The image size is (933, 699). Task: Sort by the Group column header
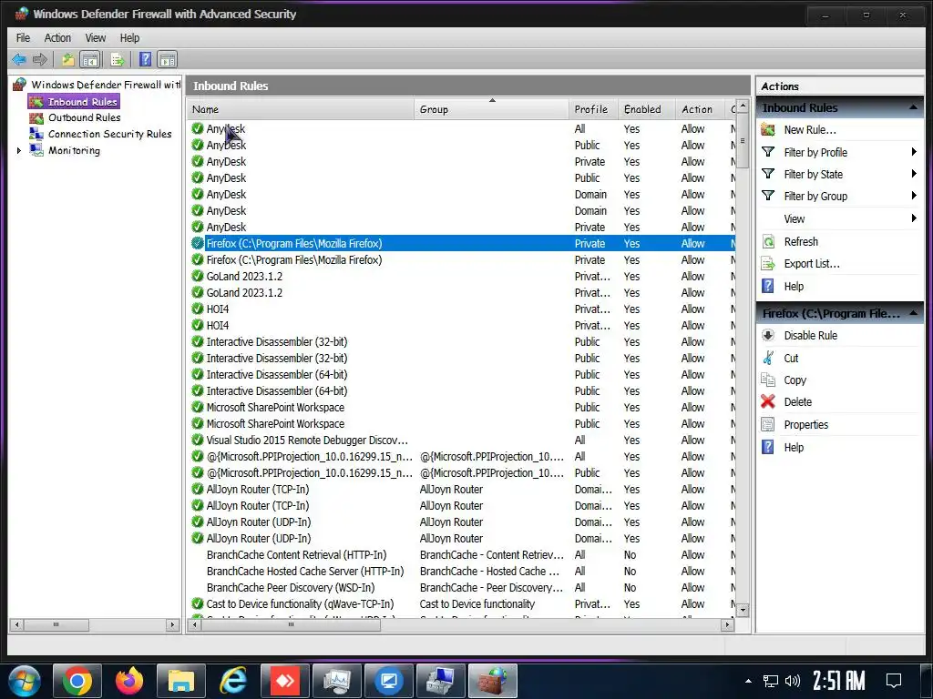[x=491, y=109]
